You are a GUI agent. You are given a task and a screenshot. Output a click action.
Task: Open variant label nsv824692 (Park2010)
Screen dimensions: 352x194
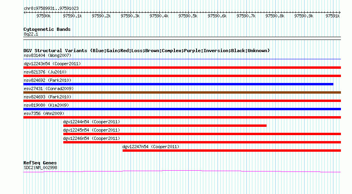pos(47,80)
